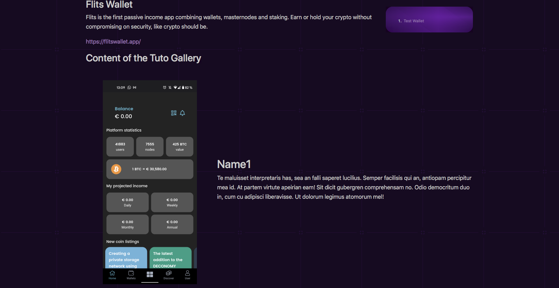This screenshot has width=559, height=288.
Task: Open the Weekly projected income card
Action: (x=172, y=202)
